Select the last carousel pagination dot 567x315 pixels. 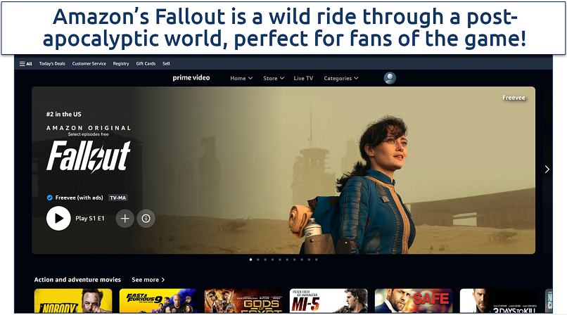click(x=317, y=259)
